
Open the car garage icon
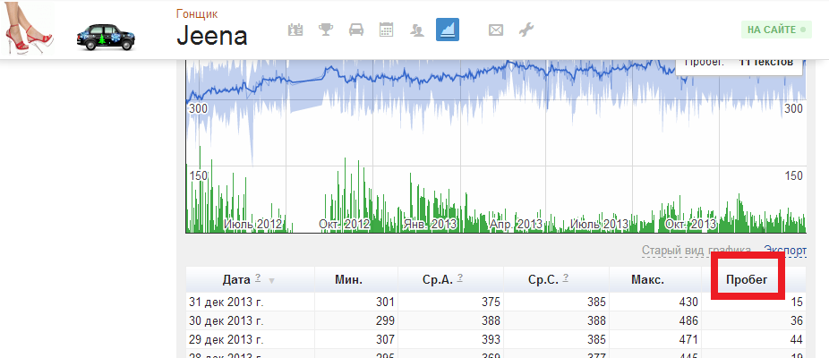click(356, 30)
